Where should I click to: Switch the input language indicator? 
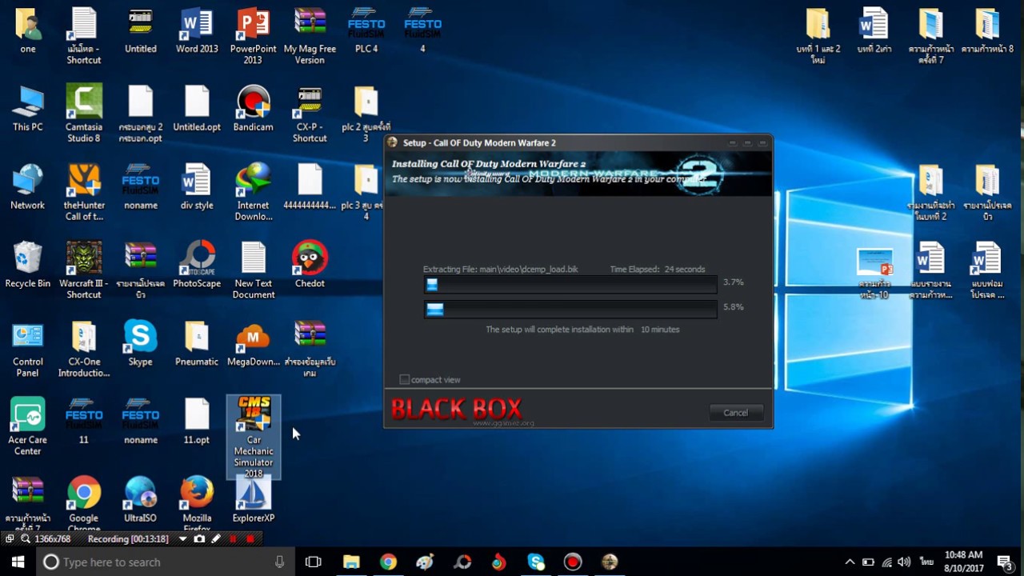click(x=926, y=562)
